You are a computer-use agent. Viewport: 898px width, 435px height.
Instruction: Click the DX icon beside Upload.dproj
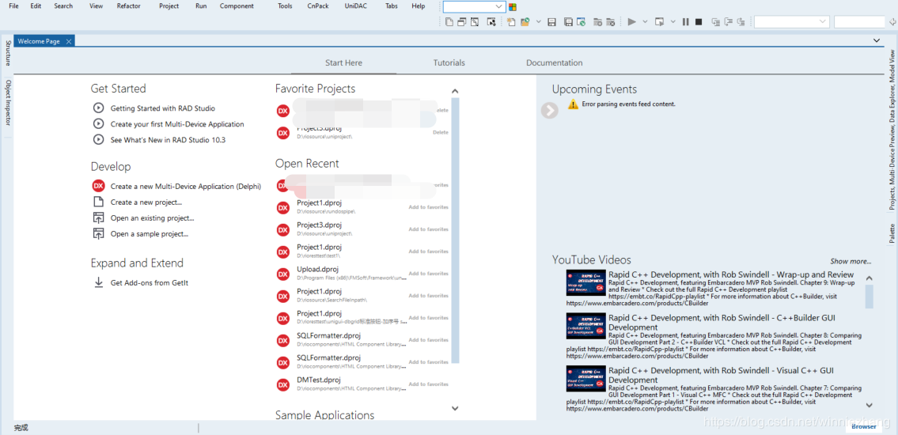click(283, 274)
